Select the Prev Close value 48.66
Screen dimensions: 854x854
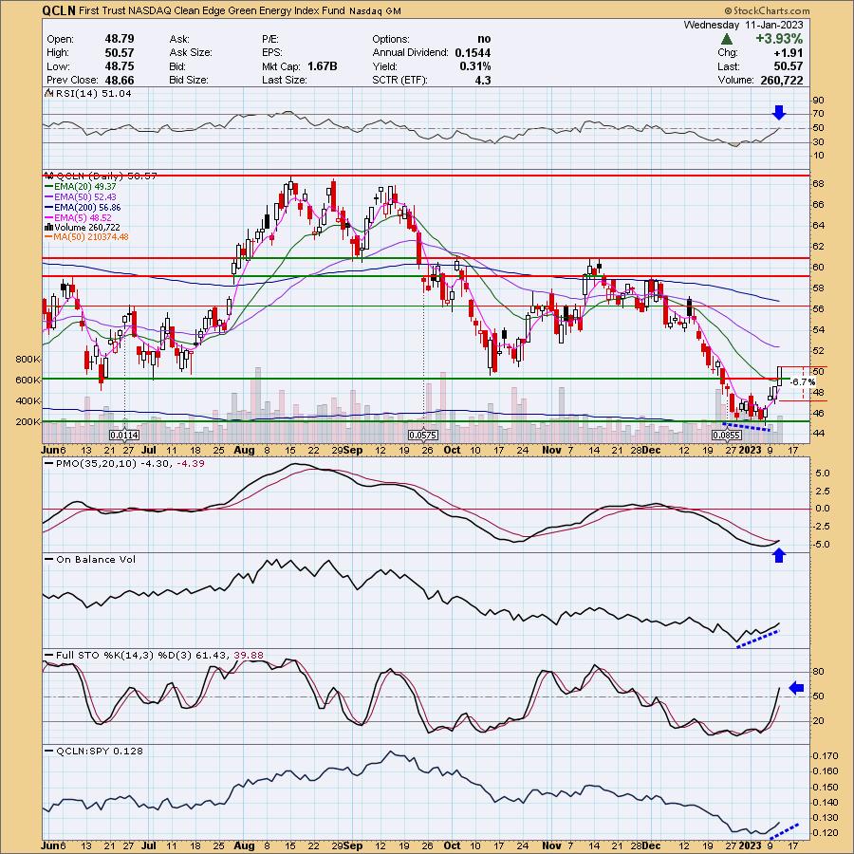[x=120, y=80]
